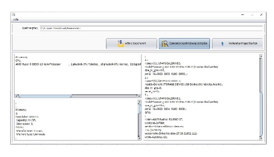This screenshot has width=274, height=157.
Task: Click the vendor Advanced Micro Devices line
Action: tap(164, 126)
